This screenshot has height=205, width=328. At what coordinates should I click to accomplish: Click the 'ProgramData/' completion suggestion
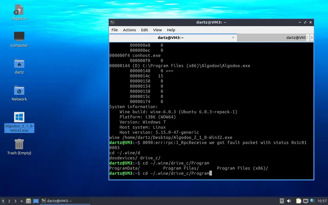[x=125, y=168]
